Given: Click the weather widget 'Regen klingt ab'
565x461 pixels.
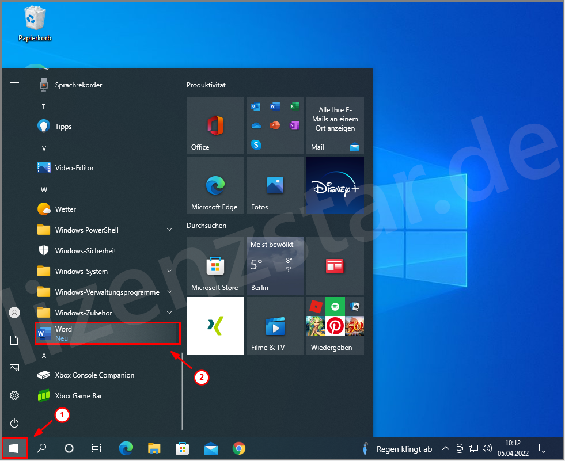Looking at the screenshot, I should point(398,449).
